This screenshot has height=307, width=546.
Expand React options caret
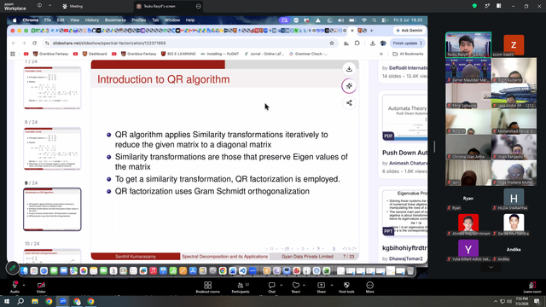304,285
